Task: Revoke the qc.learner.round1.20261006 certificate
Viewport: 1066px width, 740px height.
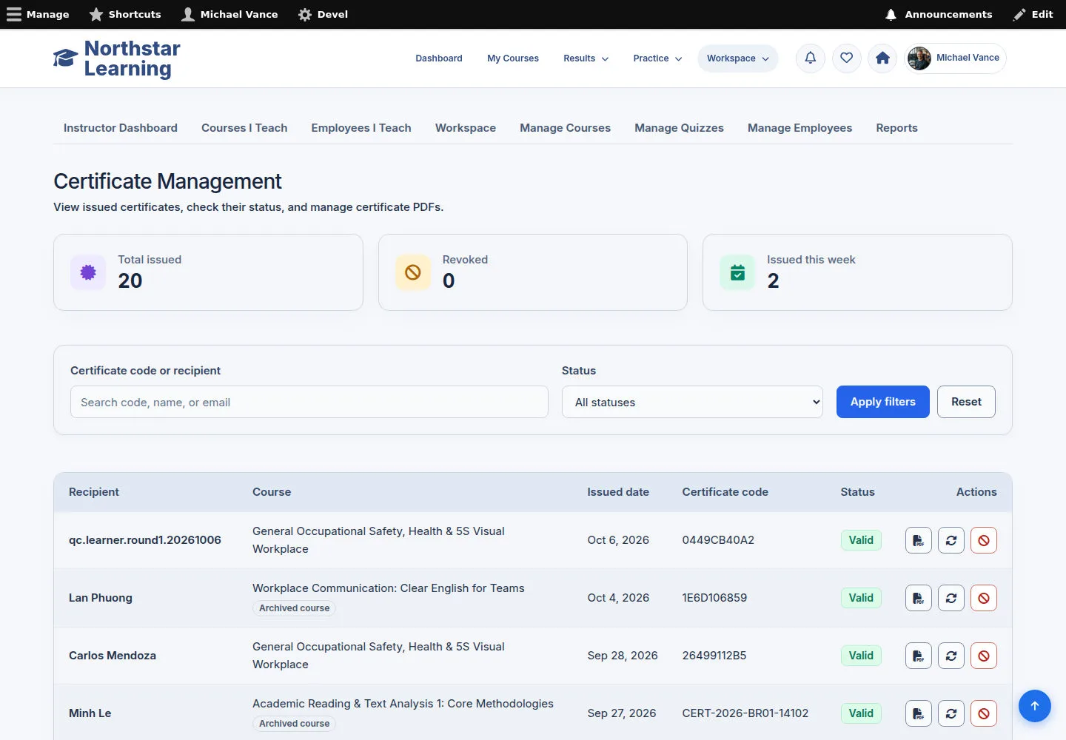Action: 984,540
